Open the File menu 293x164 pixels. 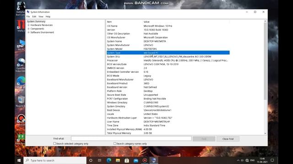pos(28,16)
